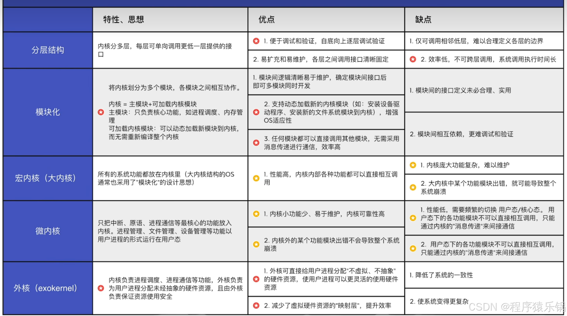The height and width of the screenshot is (316, 567).
Task: Click the yellow star beside '1. 性能高'
Action: (x=256, y=178)
